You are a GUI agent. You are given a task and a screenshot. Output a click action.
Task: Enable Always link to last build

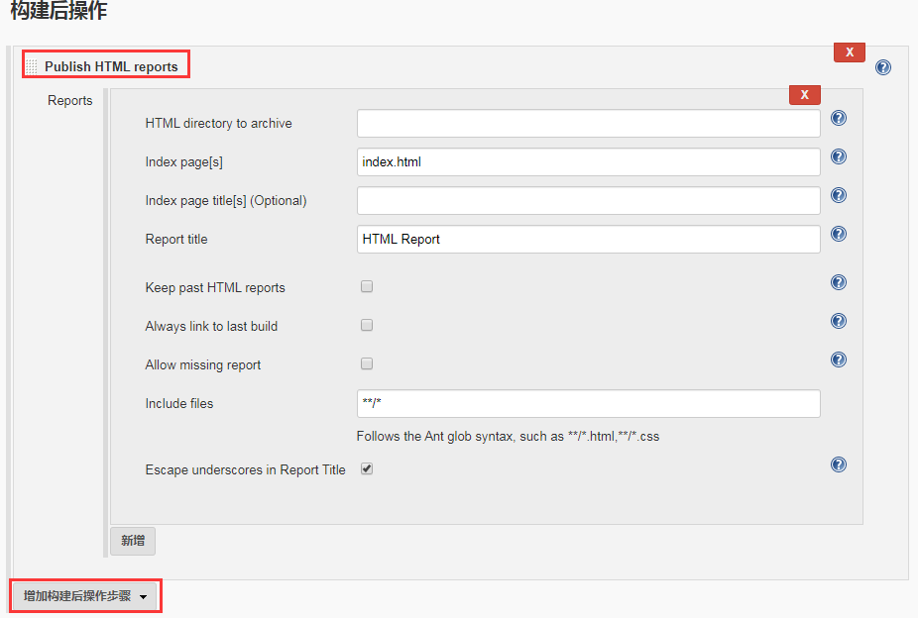coord(367,324)
